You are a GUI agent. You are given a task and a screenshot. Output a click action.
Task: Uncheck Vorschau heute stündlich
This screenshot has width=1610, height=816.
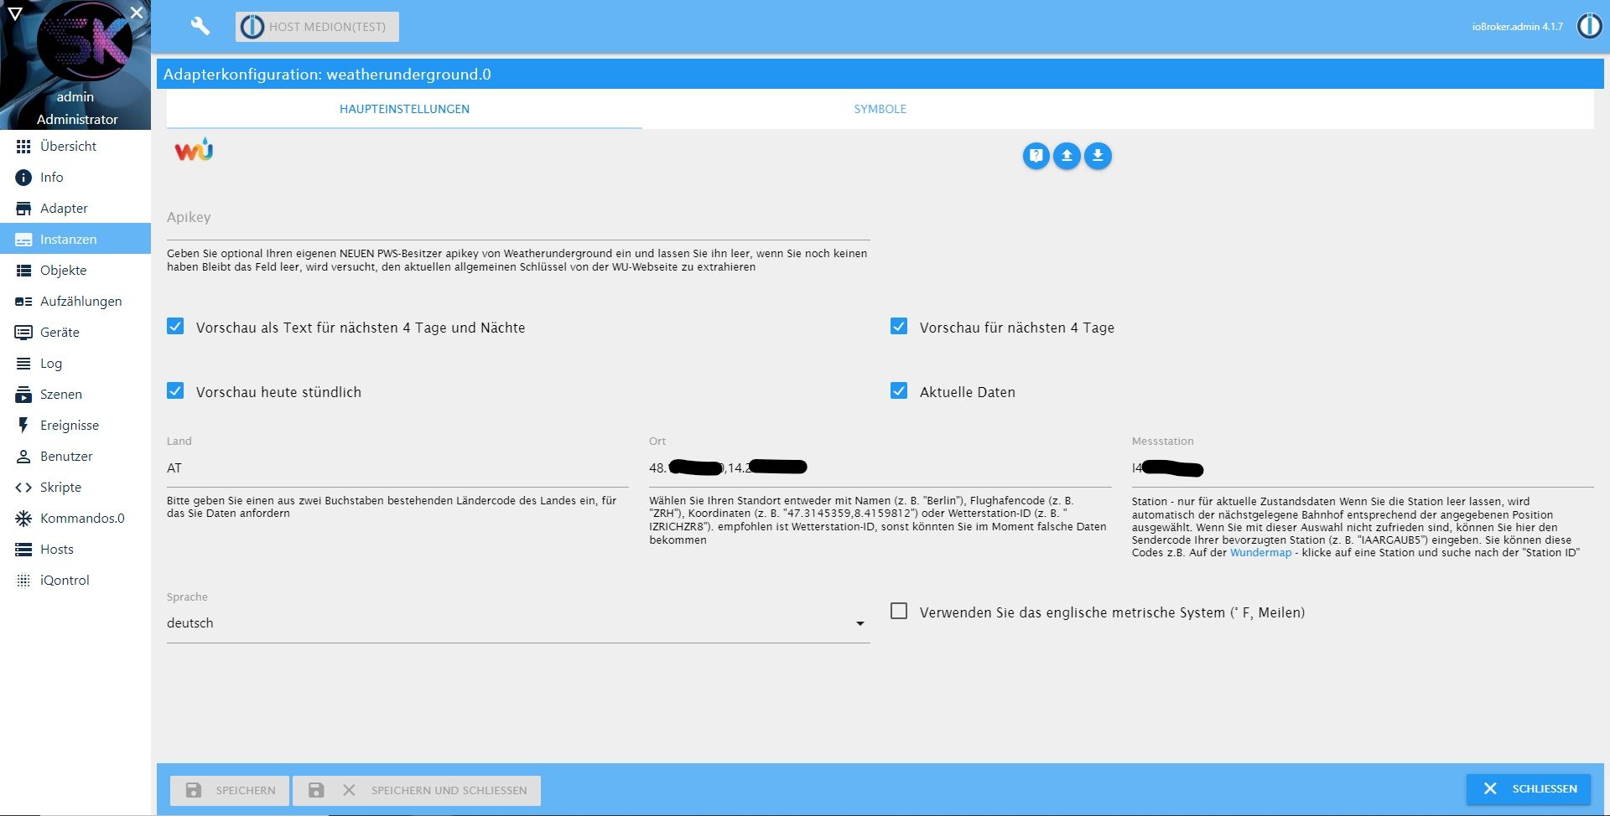pos(175,390)
